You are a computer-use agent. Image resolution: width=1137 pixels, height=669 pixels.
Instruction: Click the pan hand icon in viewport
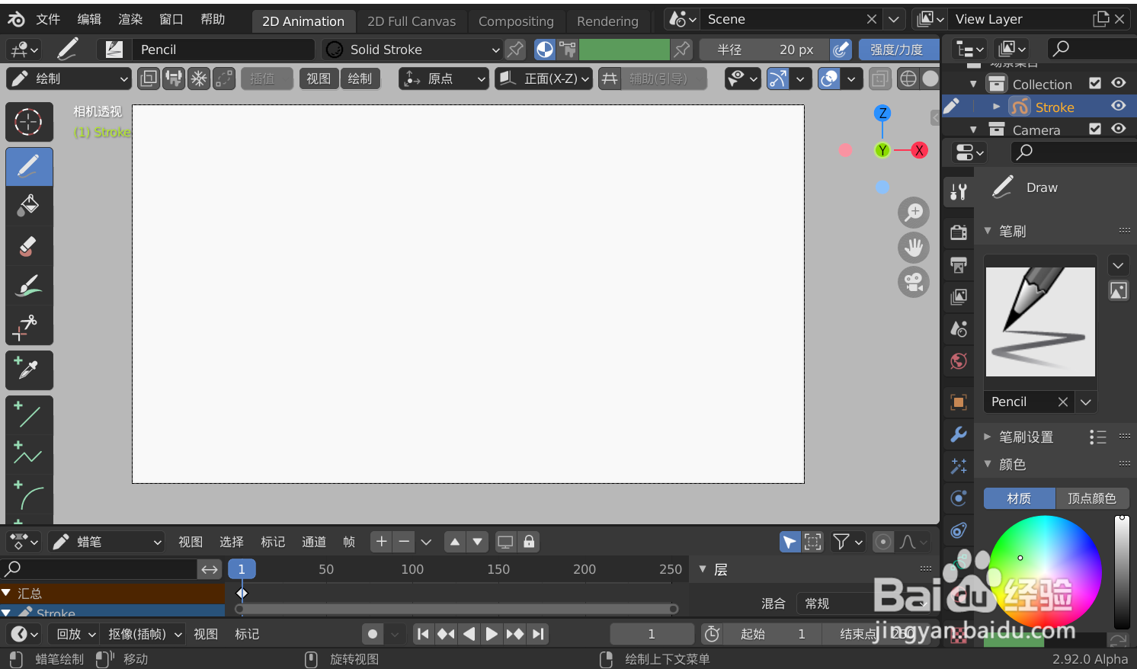[x=913, y=247]
